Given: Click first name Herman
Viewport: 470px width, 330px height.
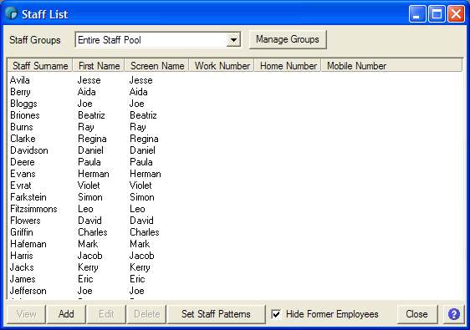Looking at the screenshot, I should coord(94,174).
